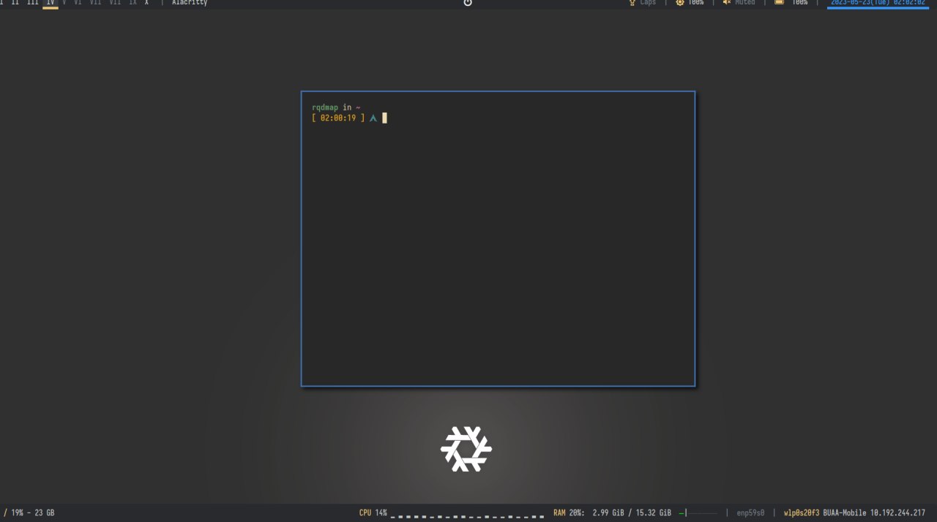Switch to workspace IX
Screen dimensions: 937x522
point(132,2)
